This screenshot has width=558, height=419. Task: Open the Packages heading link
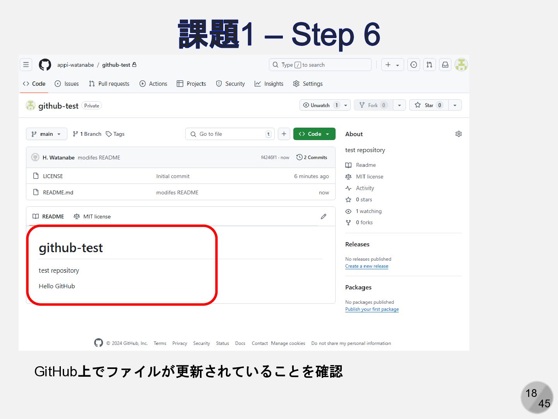pyautogui.click(x=358, y=287)
